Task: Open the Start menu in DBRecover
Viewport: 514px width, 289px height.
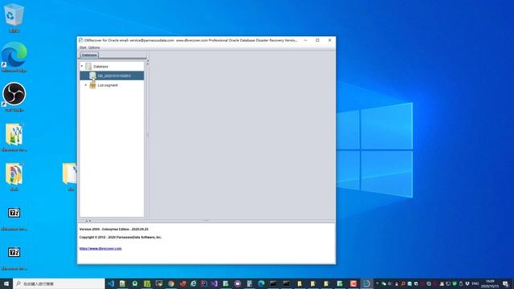Action: point(83,47)
